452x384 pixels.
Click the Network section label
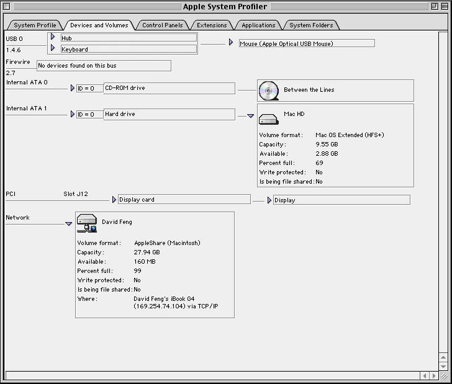pyautogui.click(x=17, y=218)
